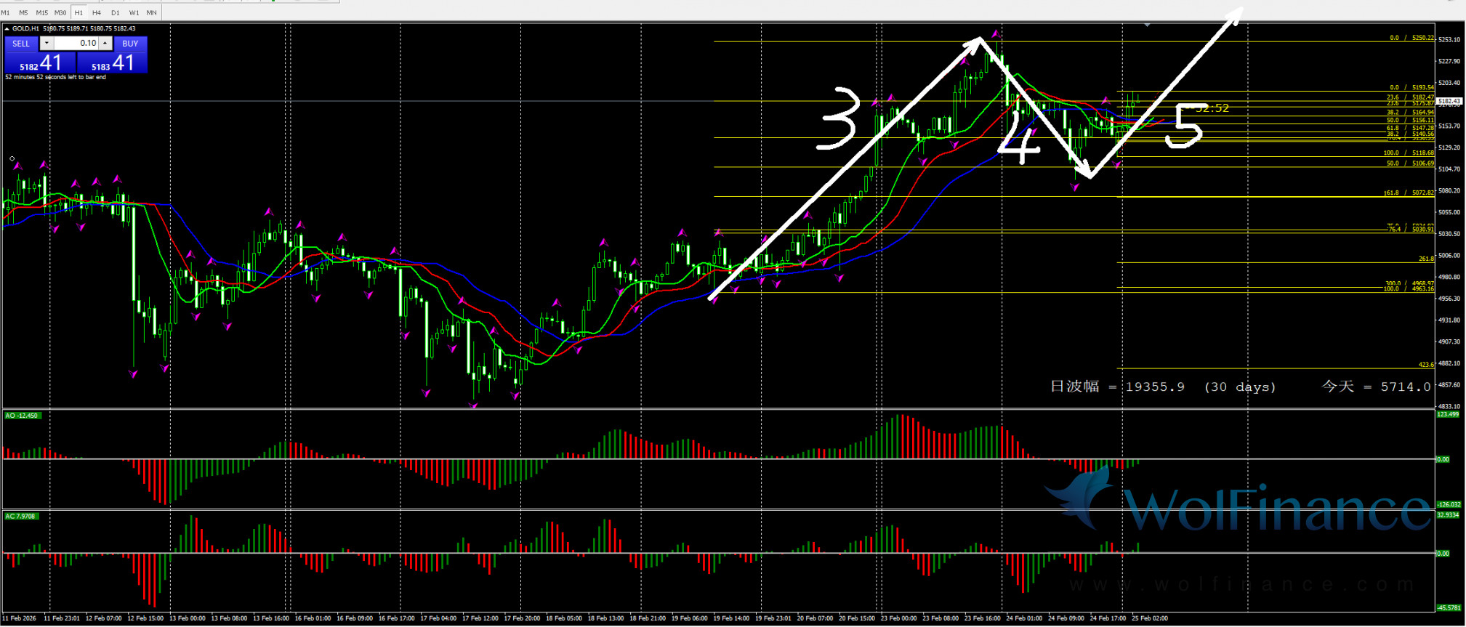The image size is (1466, 627).
Task: Click the 5182.43 current price tag
Action: click(x=1448, y=101)
